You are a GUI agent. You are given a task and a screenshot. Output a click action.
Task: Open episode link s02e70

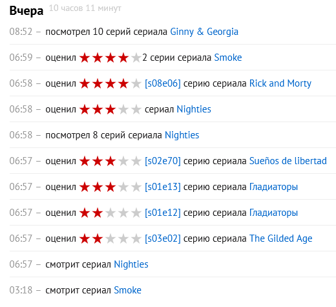click(163, 161)
